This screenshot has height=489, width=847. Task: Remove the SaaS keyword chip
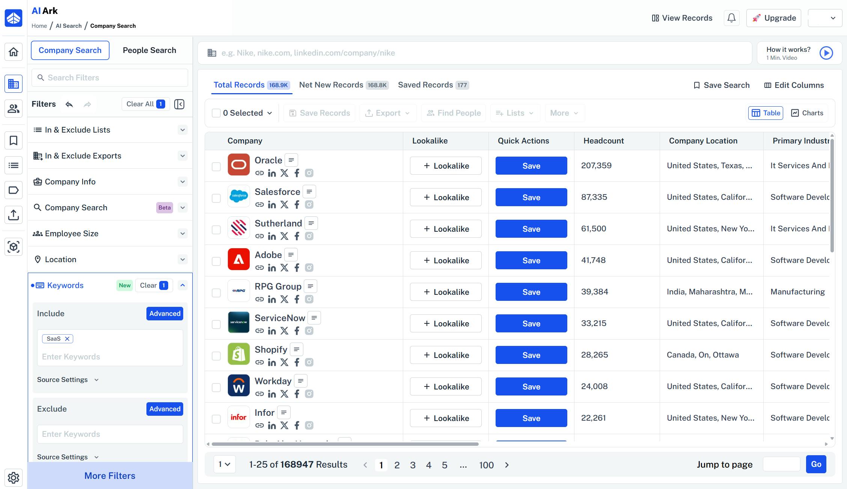tap(67, 339)
